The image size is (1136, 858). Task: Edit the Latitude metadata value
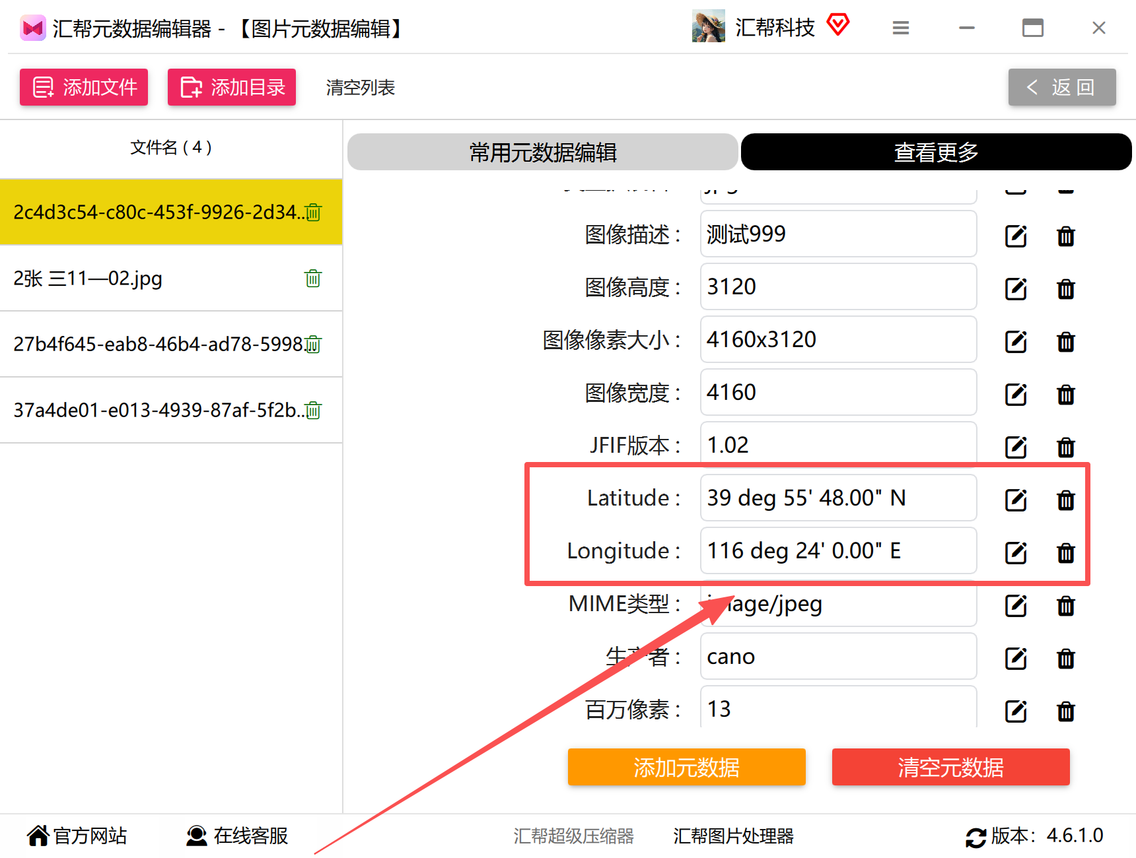[x=1016, y=500]
